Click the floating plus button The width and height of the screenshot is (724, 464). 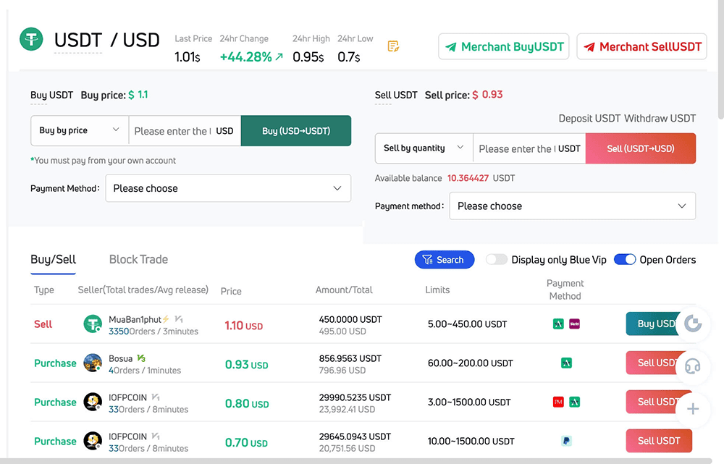click(x=693, y=409)
